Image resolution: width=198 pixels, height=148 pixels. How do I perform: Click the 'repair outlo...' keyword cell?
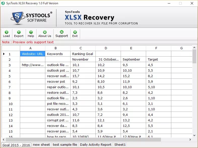point(58,87)
